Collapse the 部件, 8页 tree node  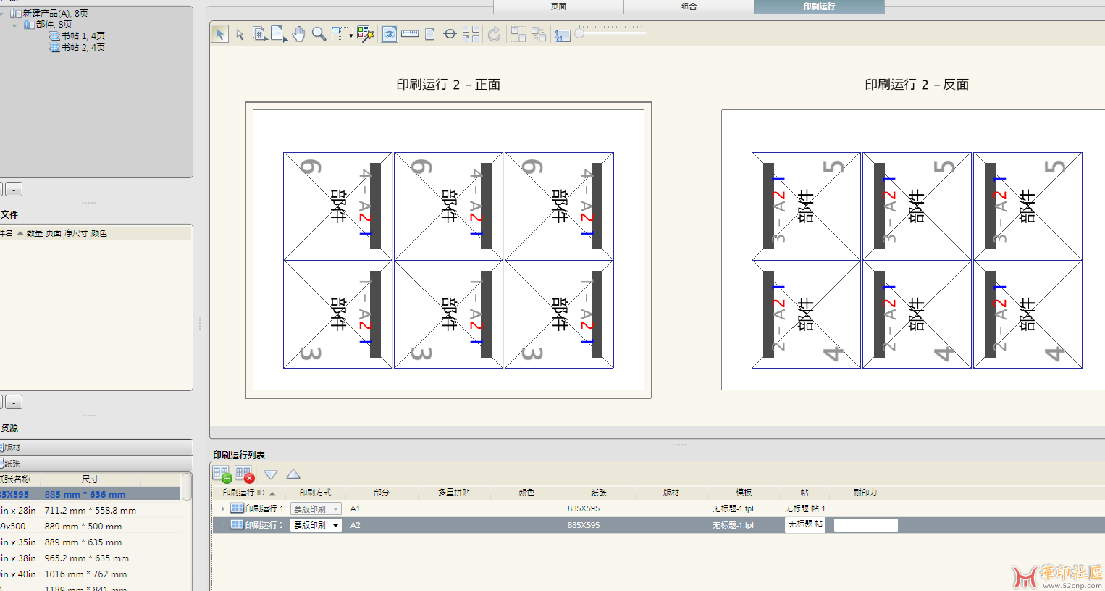point(14,25)
